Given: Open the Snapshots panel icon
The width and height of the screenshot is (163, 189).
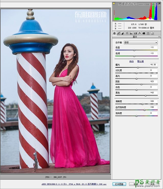Looking at the screenshot, I should point(152,33).
